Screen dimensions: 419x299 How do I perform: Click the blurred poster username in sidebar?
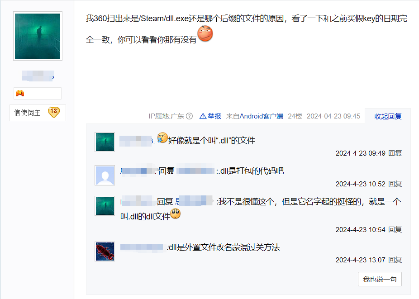38,76
